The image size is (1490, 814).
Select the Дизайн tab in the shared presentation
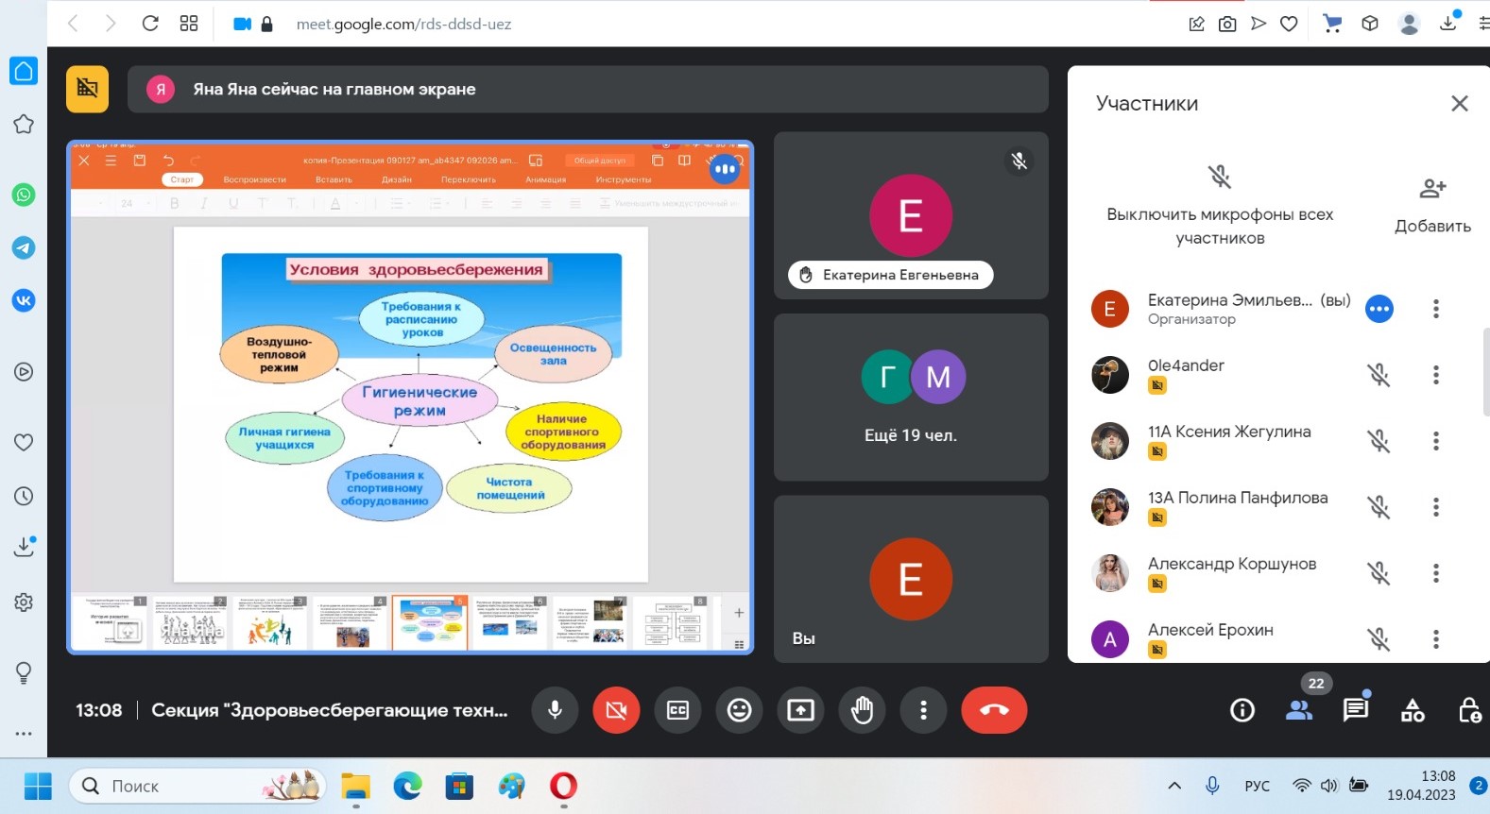(397, 179)
